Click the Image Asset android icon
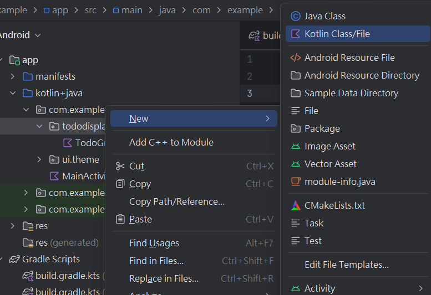This screenshot has width=431, height=295. tap(296, 146)
